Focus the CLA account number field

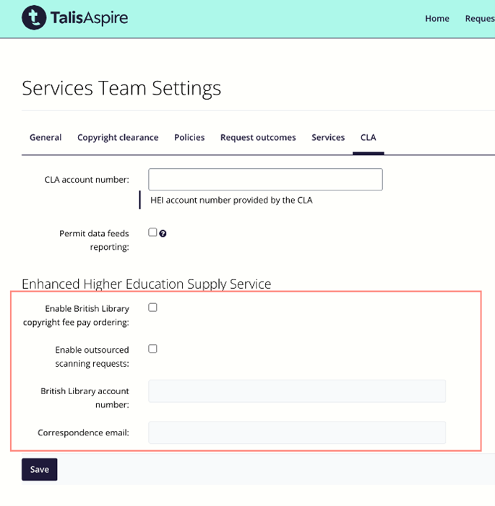[265, 180]
